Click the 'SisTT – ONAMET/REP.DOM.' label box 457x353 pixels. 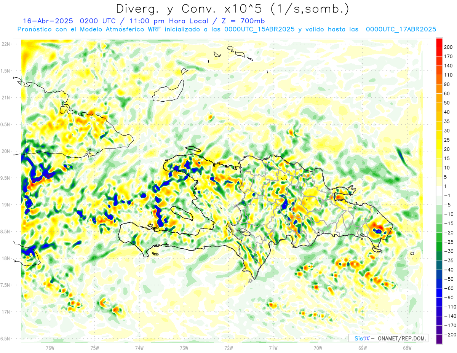click(x=388, y=338)
